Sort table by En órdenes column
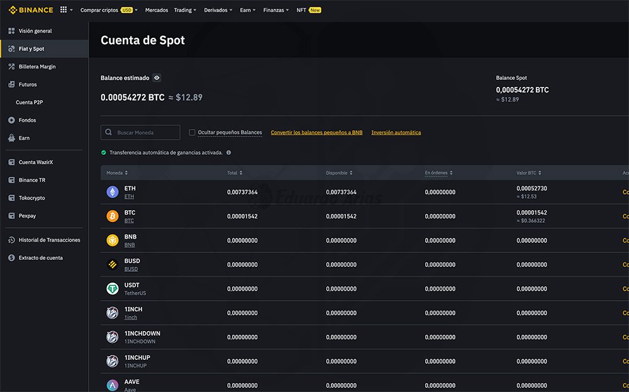Screen dimensions: 629x392 point(438,173)
